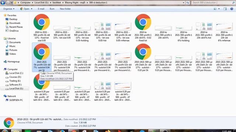Expand the Open button dropdown arrow
Screen dimensions: 236x132
pyautogui.click(x=32, y=9)
